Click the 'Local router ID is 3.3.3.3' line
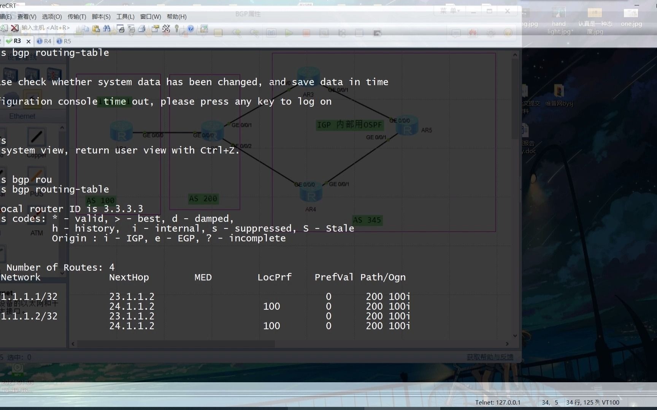This screenshot has width=657, height=410. (x=71, y=209)
